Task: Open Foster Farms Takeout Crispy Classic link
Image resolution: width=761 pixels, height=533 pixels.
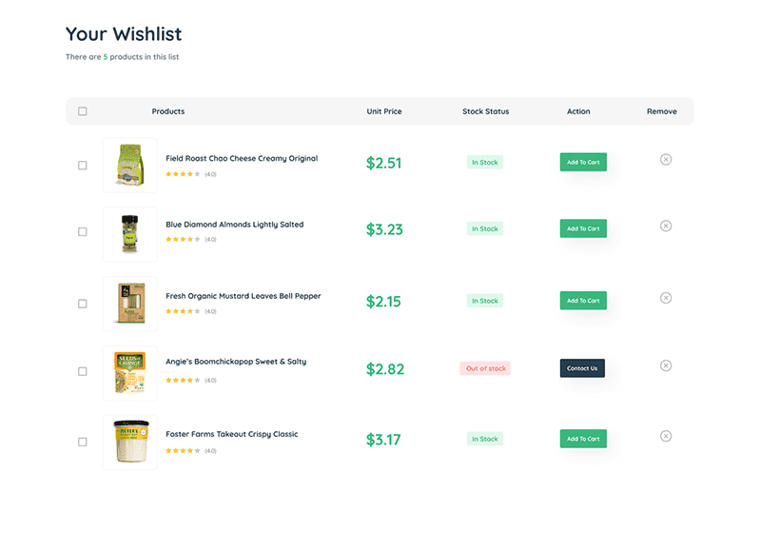Action: pyautogui.click(x=231, y=434)
